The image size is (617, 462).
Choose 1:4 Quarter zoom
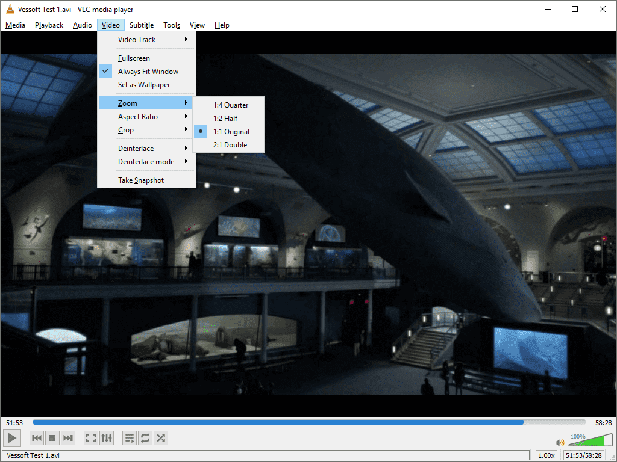coord(228,105)
